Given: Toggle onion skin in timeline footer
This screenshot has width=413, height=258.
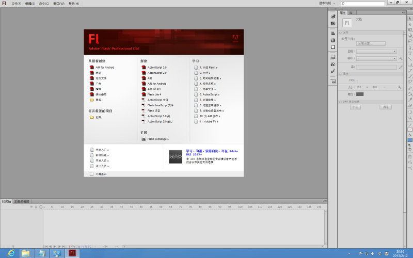Looking at the screenshot, I should 78,247.
